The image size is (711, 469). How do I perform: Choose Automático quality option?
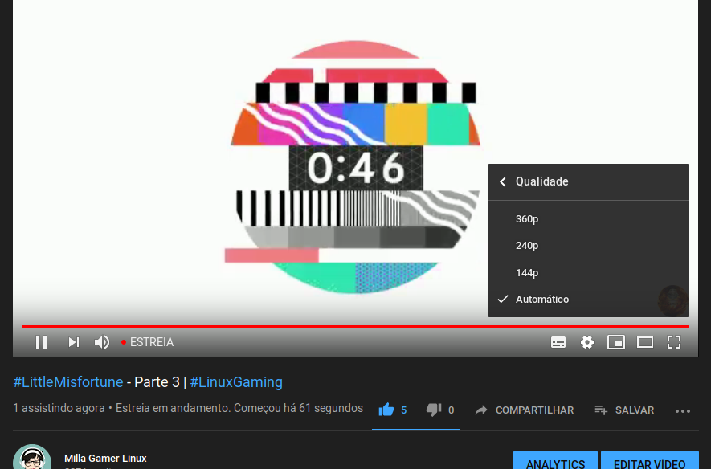coord(588,299)
